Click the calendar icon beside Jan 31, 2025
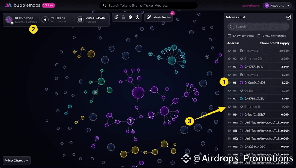This screenshot has height=168, width=296. (80, 20)
